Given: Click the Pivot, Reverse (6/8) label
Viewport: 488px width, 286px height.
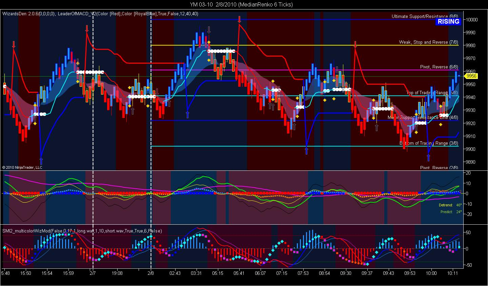Looking at the screenshot, I should [439, 67].
